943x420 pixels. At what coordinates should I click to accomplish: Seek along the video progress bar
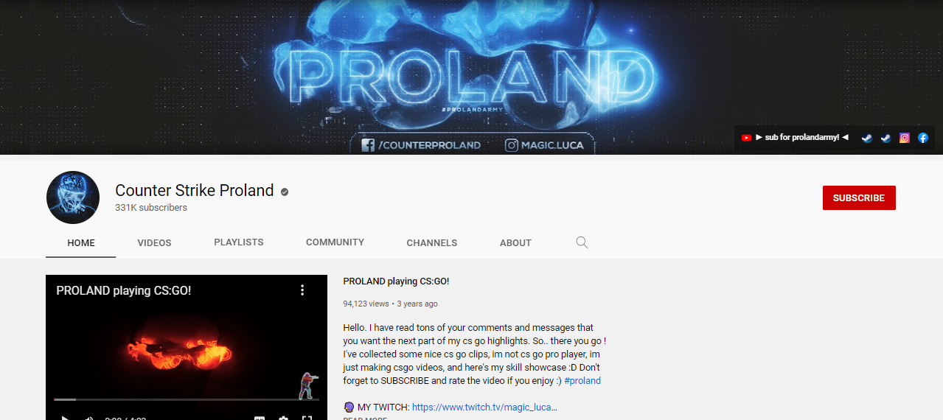tap(187, 399)
